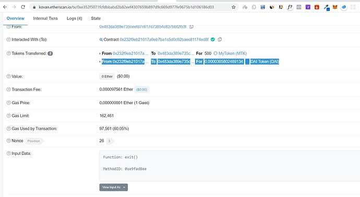
Task: Open the red download arrow extension
Action: (317, 7)
